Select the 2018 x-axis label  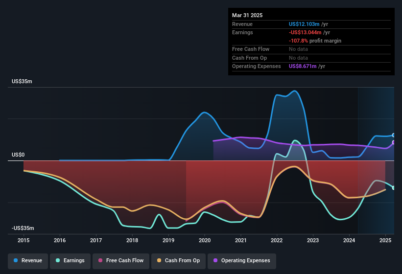coord(132,240)
